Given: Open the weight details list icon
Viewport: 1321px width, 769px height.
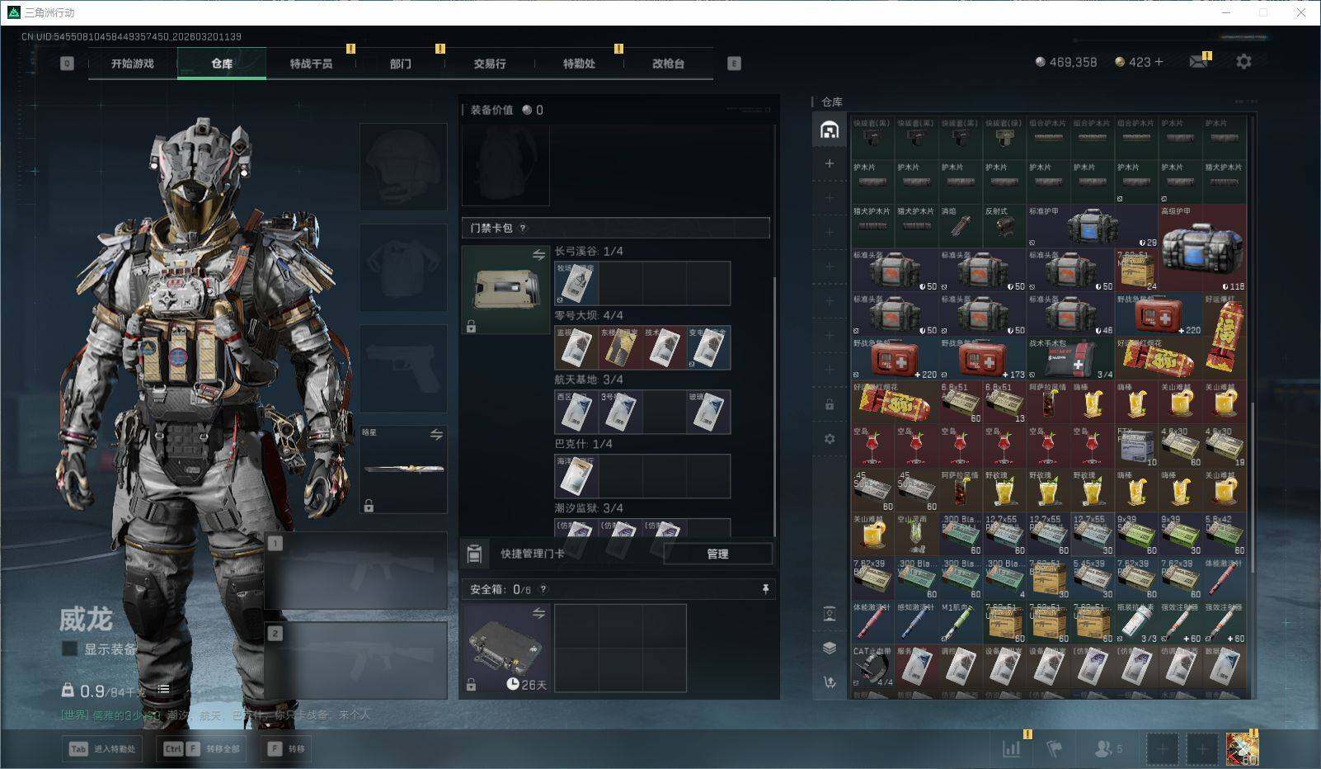Looking at the screenshot, I should (x=163, y=689).
